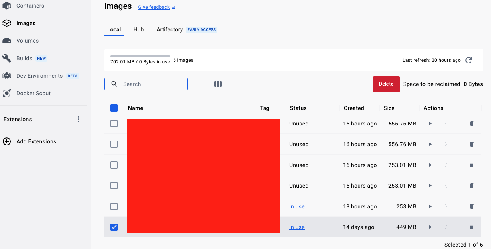Open the more-actions menu for the 449 MB image
The width and height of the screenshot is (491, 249).
point(446,227)
